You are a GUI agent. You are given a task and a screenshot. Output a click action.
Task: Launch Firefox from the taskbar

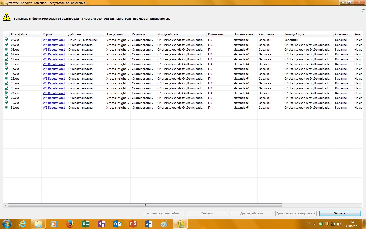click(70, 224)
